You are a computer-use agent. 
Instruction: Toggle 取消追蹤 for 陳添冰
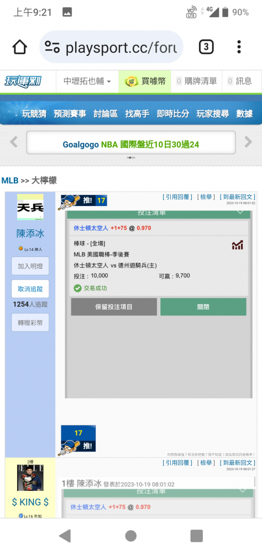click(30, 289)
